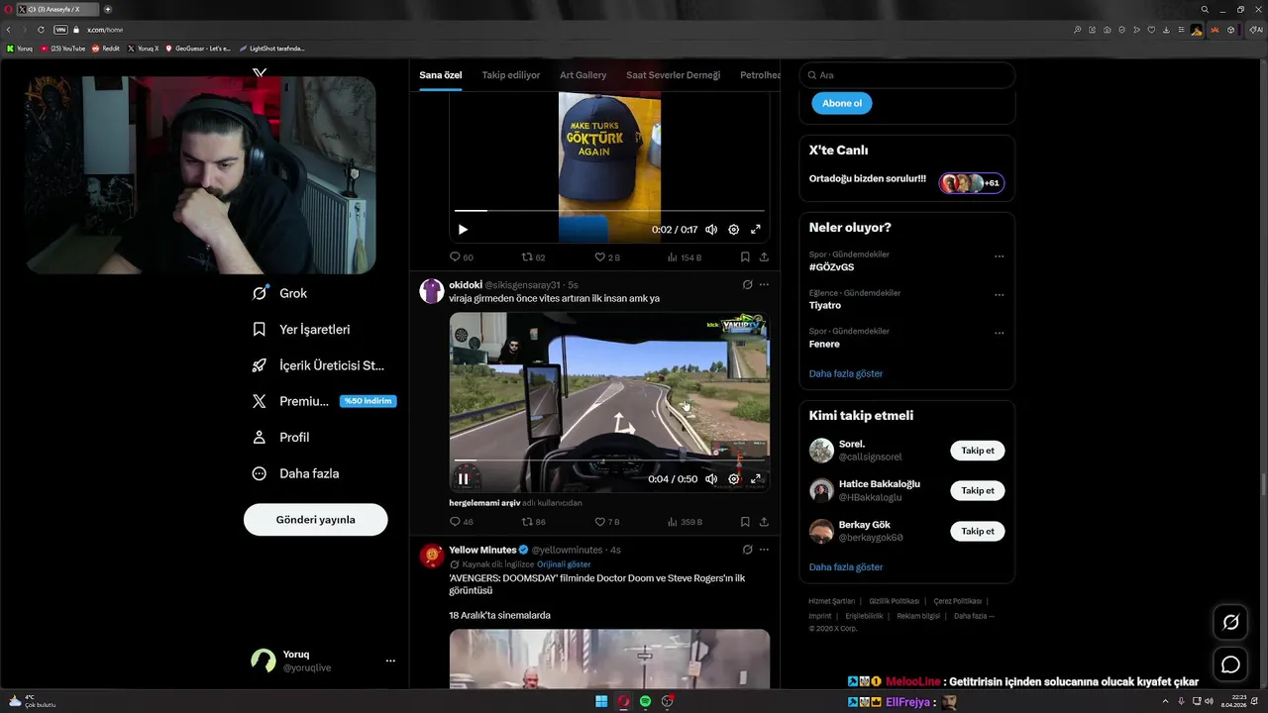This screenshot has height=713, width=1268.
Task: Show more under Kimi takip etmeli
Action: [x=846, y=567]
